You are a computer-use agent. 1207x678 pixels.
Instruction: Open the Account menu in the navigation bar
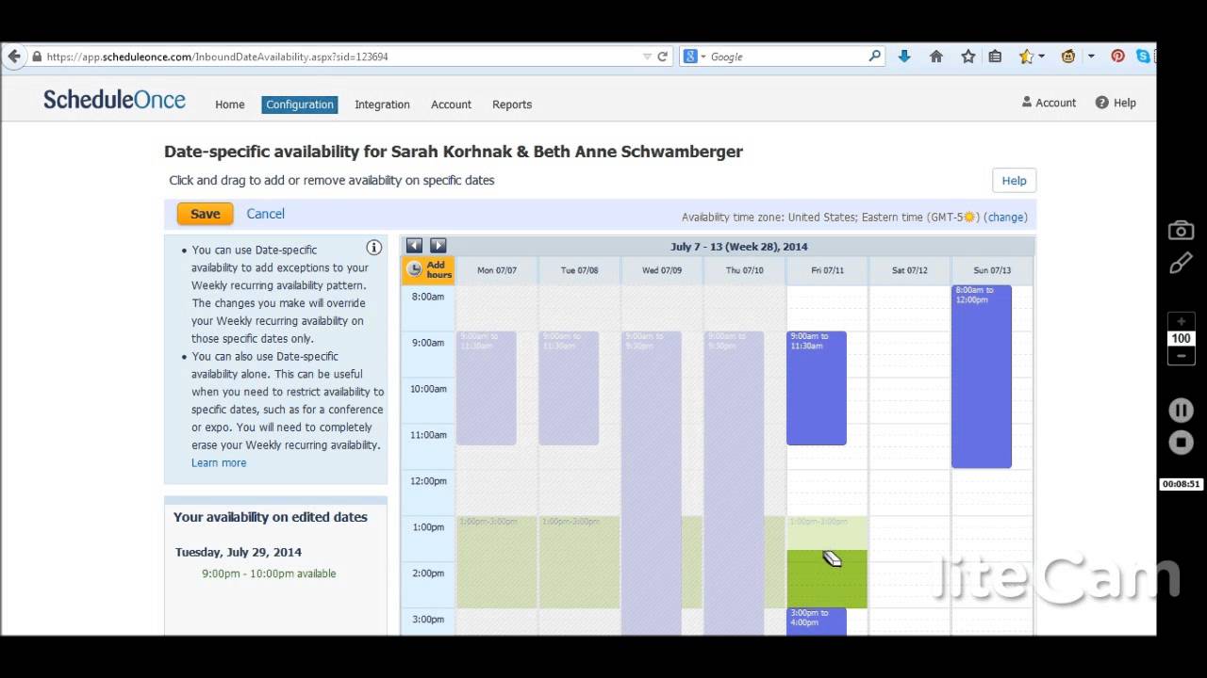451,105
